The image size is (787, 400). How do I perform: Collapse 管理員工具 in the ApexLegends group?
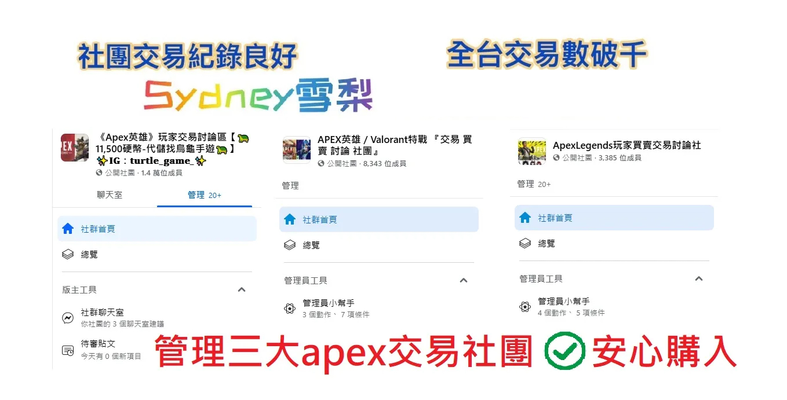699,278
